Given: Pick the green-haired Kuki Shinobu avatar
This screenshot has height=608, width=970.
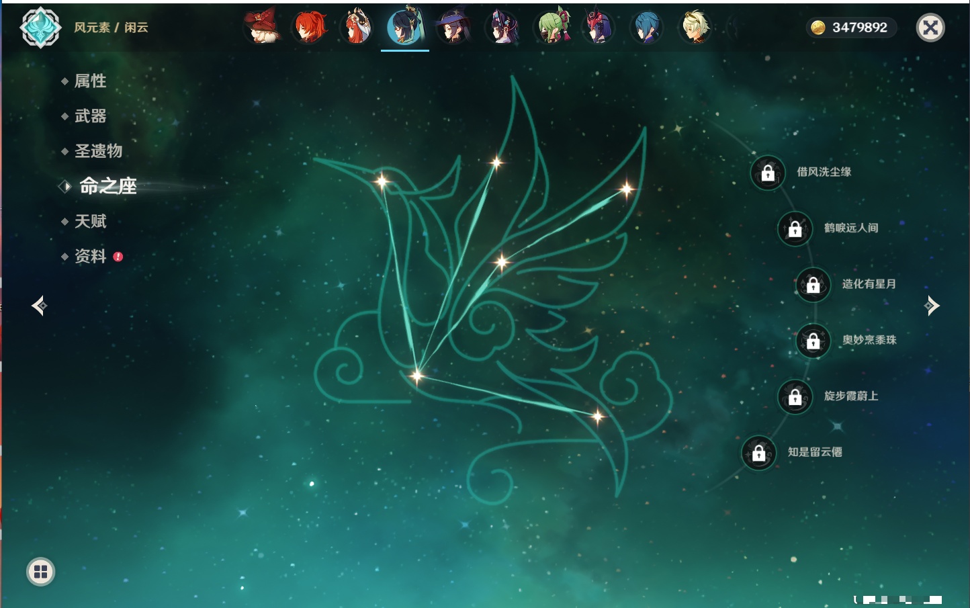Looking at the screenshot, I should coord(552,27).
